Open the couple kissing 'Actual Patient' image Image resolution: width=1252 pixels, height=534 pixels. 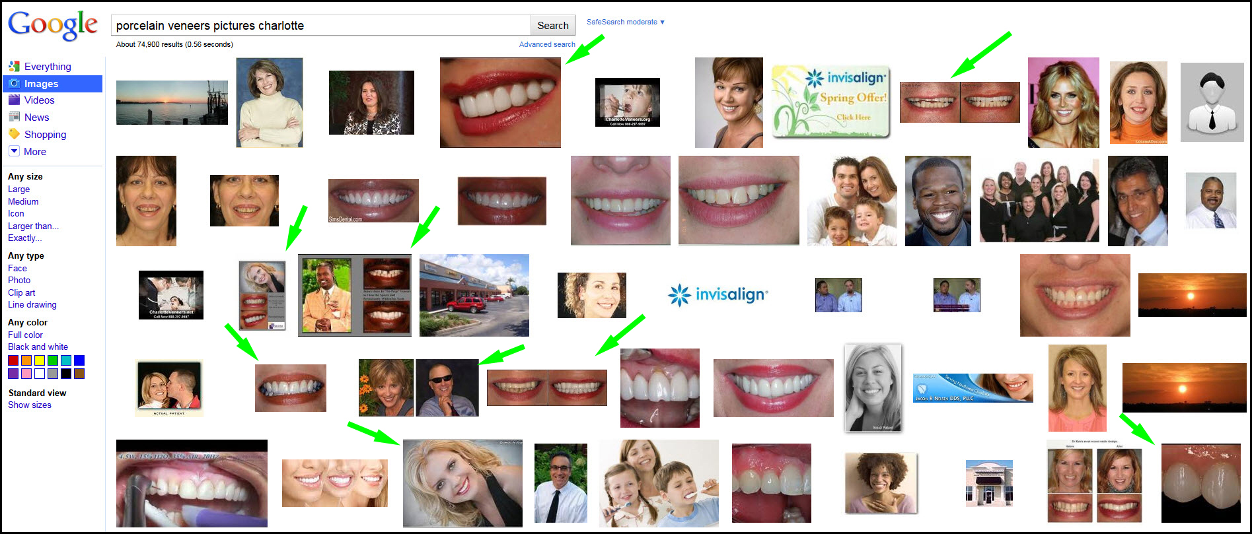click(169, 388)
